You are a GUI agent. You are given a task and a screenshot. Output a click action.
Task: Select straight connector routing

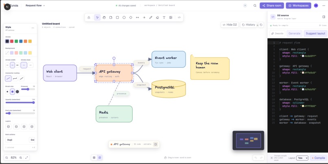click(9, 79)
